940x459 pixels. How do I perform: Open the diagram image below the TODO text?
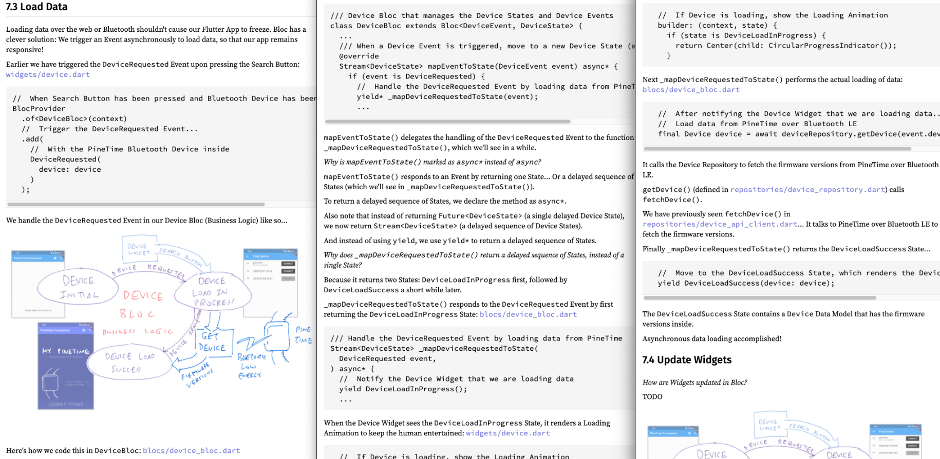pos(786,436)
